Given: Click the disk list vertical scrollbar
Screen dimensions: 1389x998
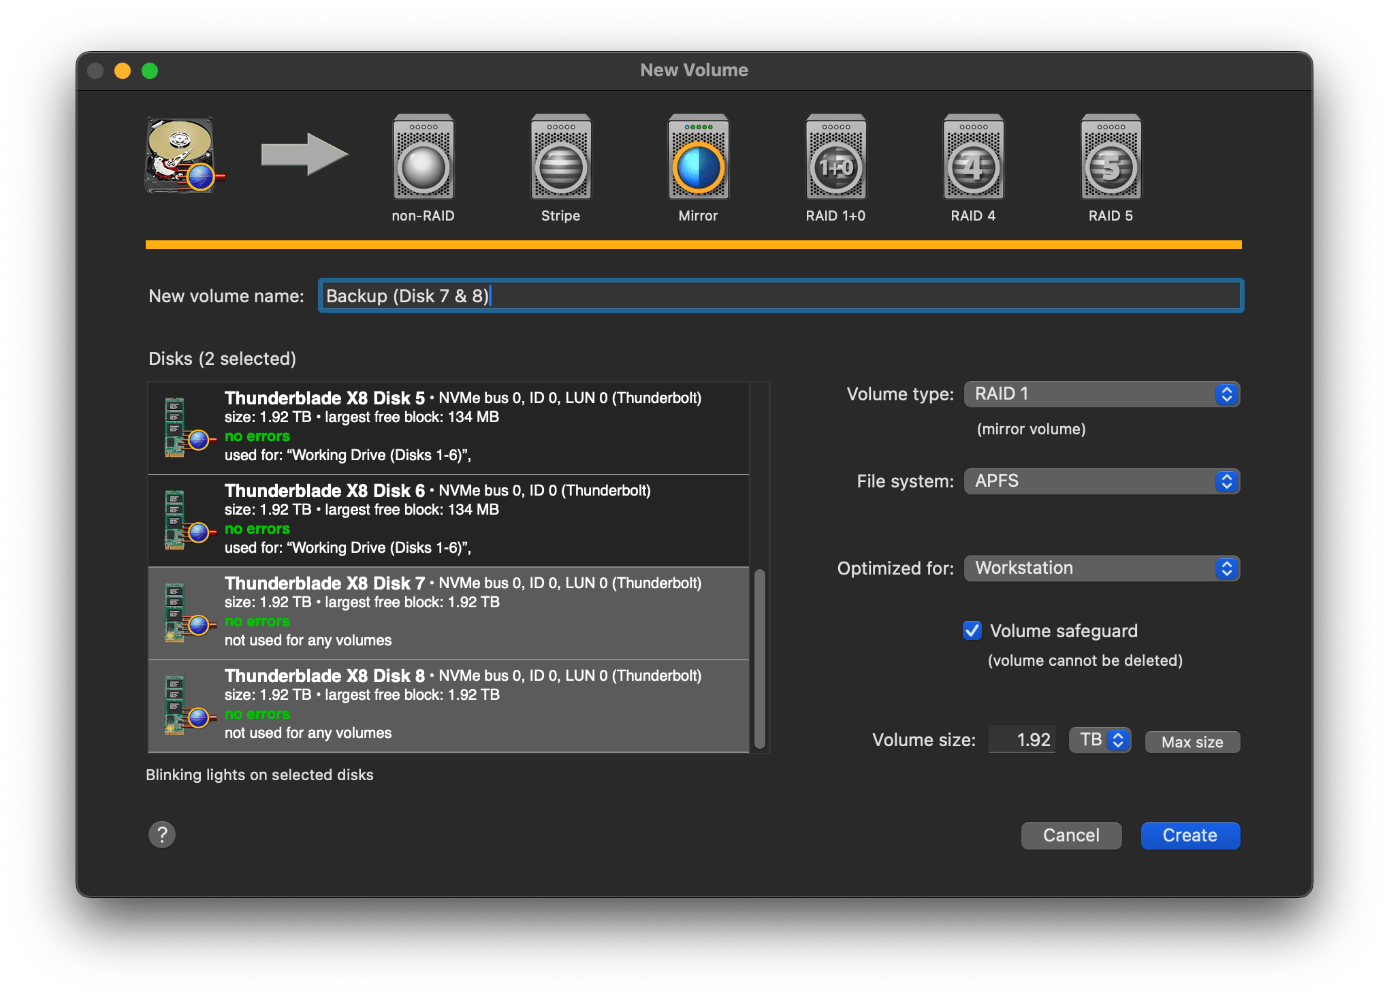Looking at the screenshot, I should (x=760, y=658).
